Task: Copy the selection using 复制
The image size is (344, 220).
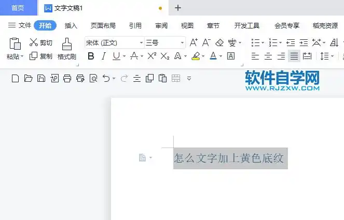Action: (41, 56)
